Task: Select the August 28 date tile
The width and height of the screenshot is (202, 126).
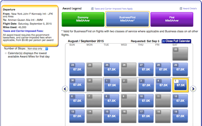Action: [x=163, y=69]
